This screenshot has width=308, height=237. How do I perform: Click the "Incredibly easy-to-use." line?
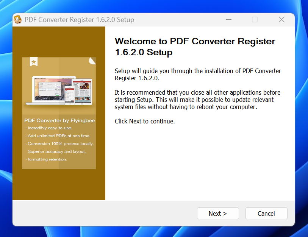[x=50, y=128]
